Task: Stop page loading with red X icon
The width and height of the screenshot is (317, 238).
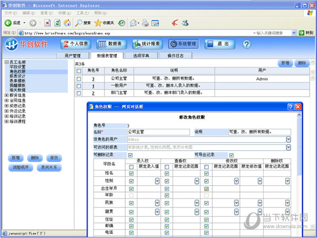Action: coord(48,23)
